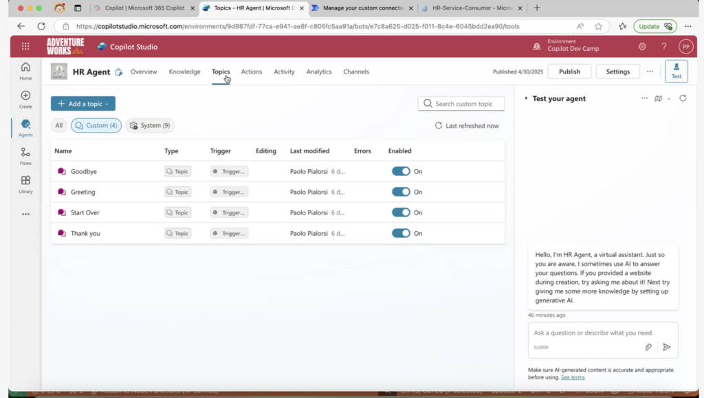The image size is (704, 398).
Task: Attach a file in test chat
Action: click(648, 347)
